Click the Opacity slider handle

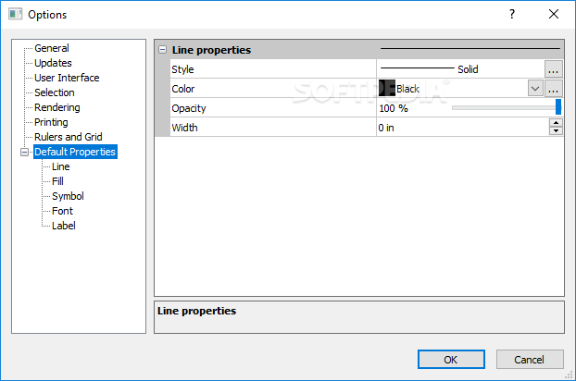(x=558, y=106)
